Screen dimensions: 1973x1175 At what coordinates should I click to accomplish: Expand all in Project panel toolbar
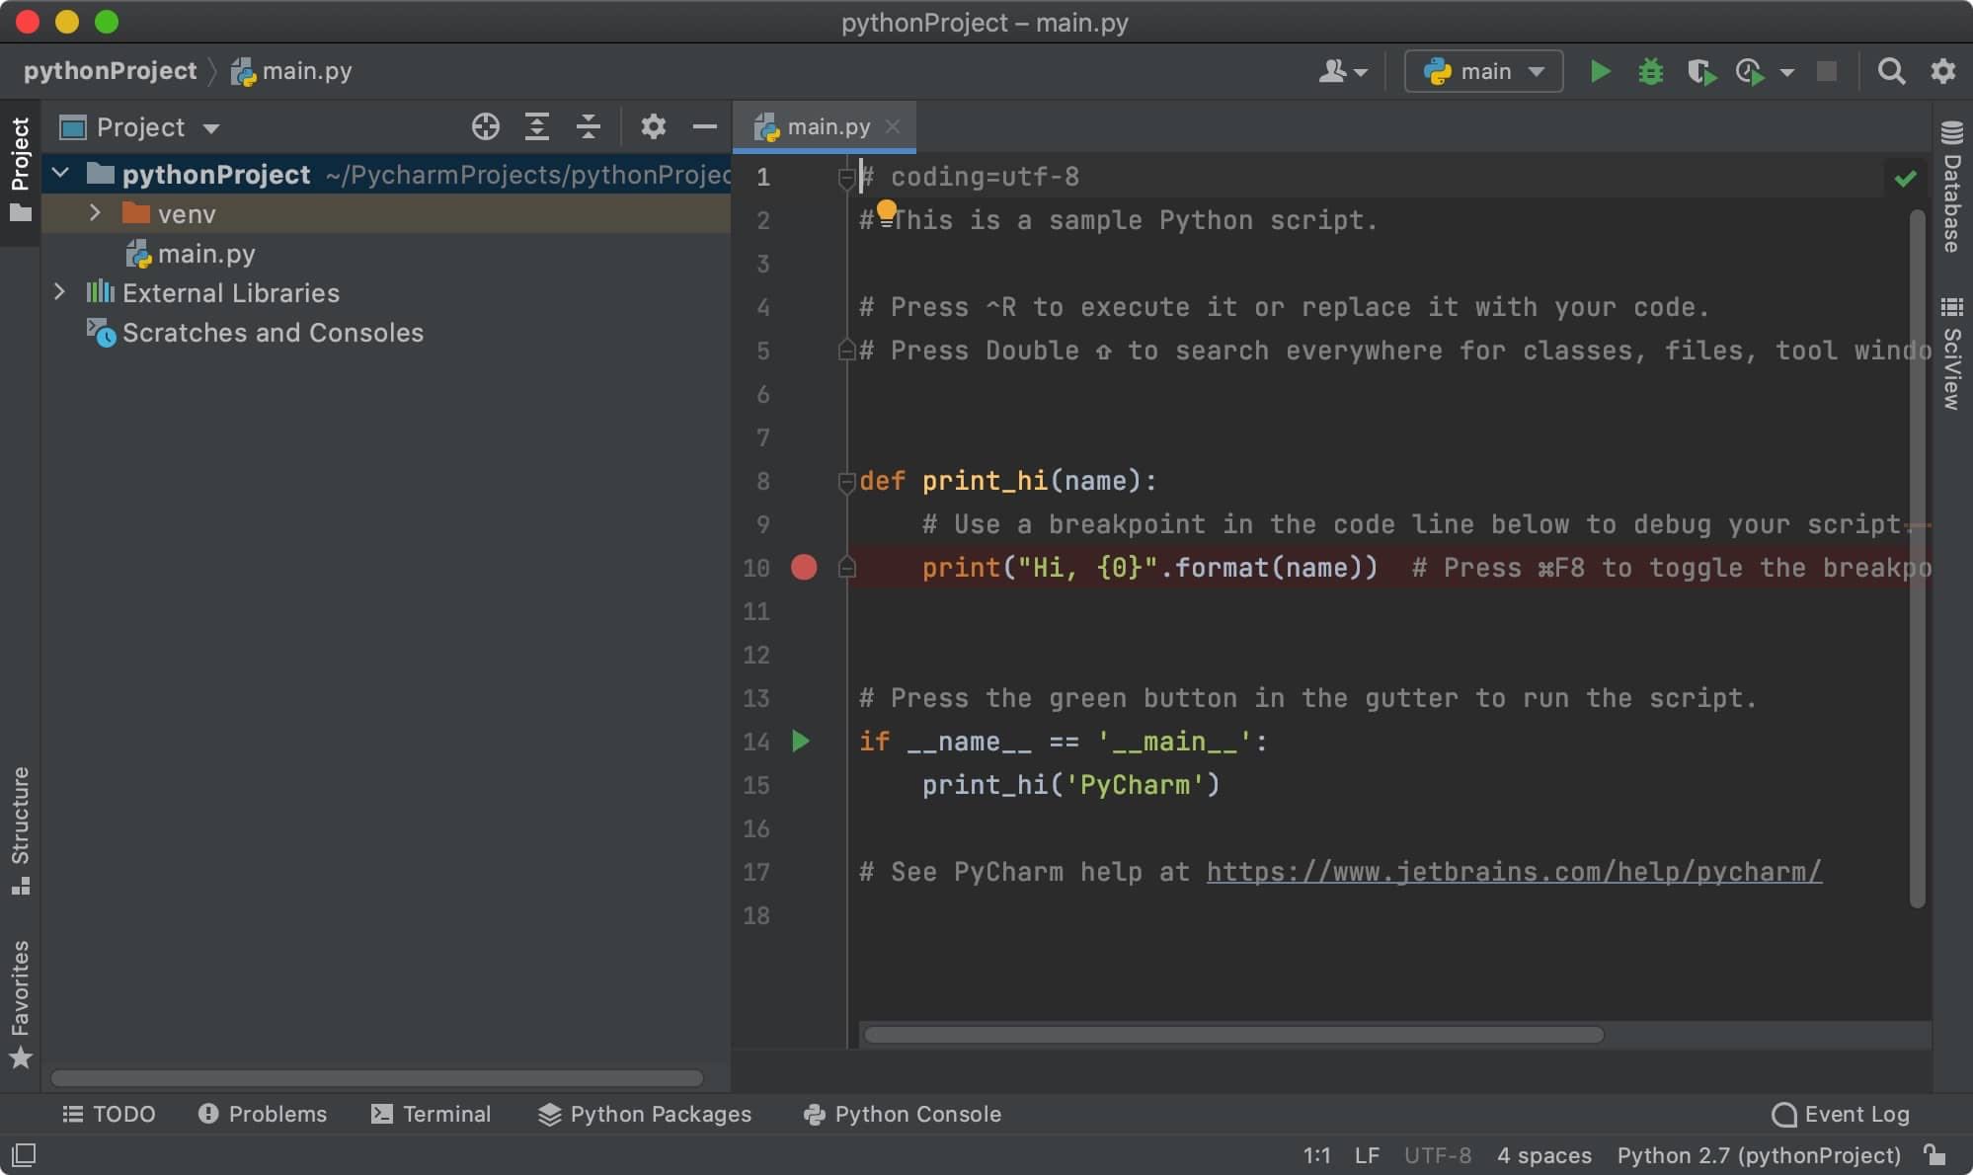point(536,126)
